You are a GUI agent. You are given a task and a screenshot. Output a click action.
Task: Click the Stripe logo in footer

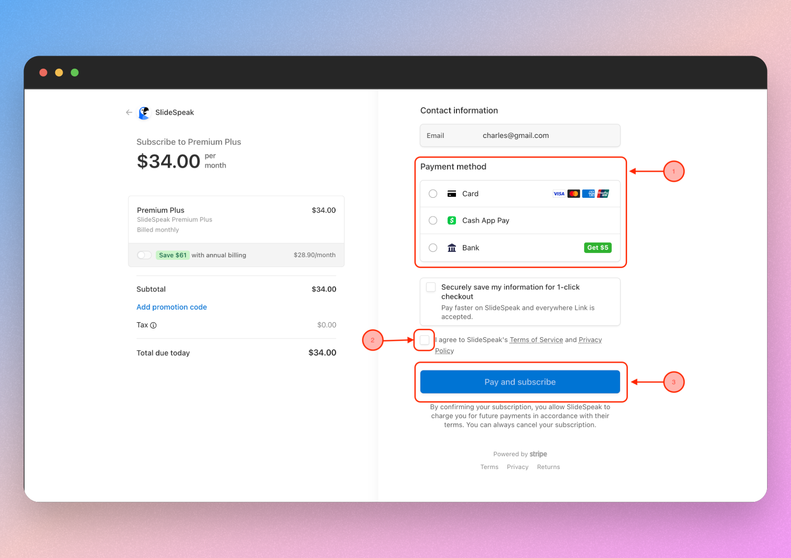[538, 454]
